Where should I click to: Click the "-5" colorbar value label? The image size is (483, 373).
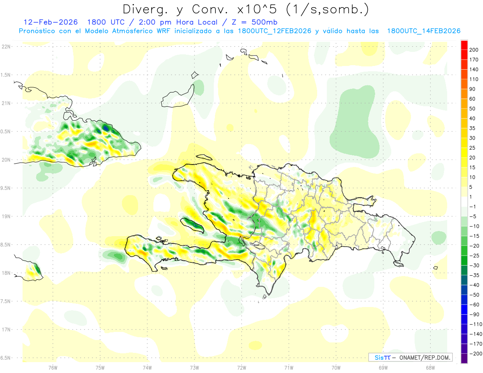click(x=473, y=216)
